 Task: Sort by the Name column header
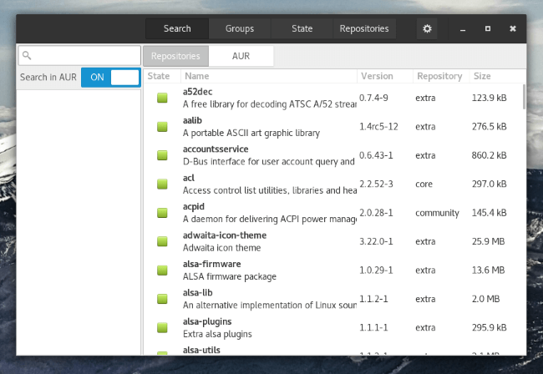[x=269, y=76]
